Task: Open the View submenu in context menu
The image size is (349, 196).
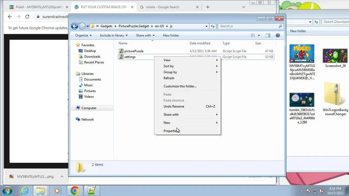Action: [x=187, y=60]
